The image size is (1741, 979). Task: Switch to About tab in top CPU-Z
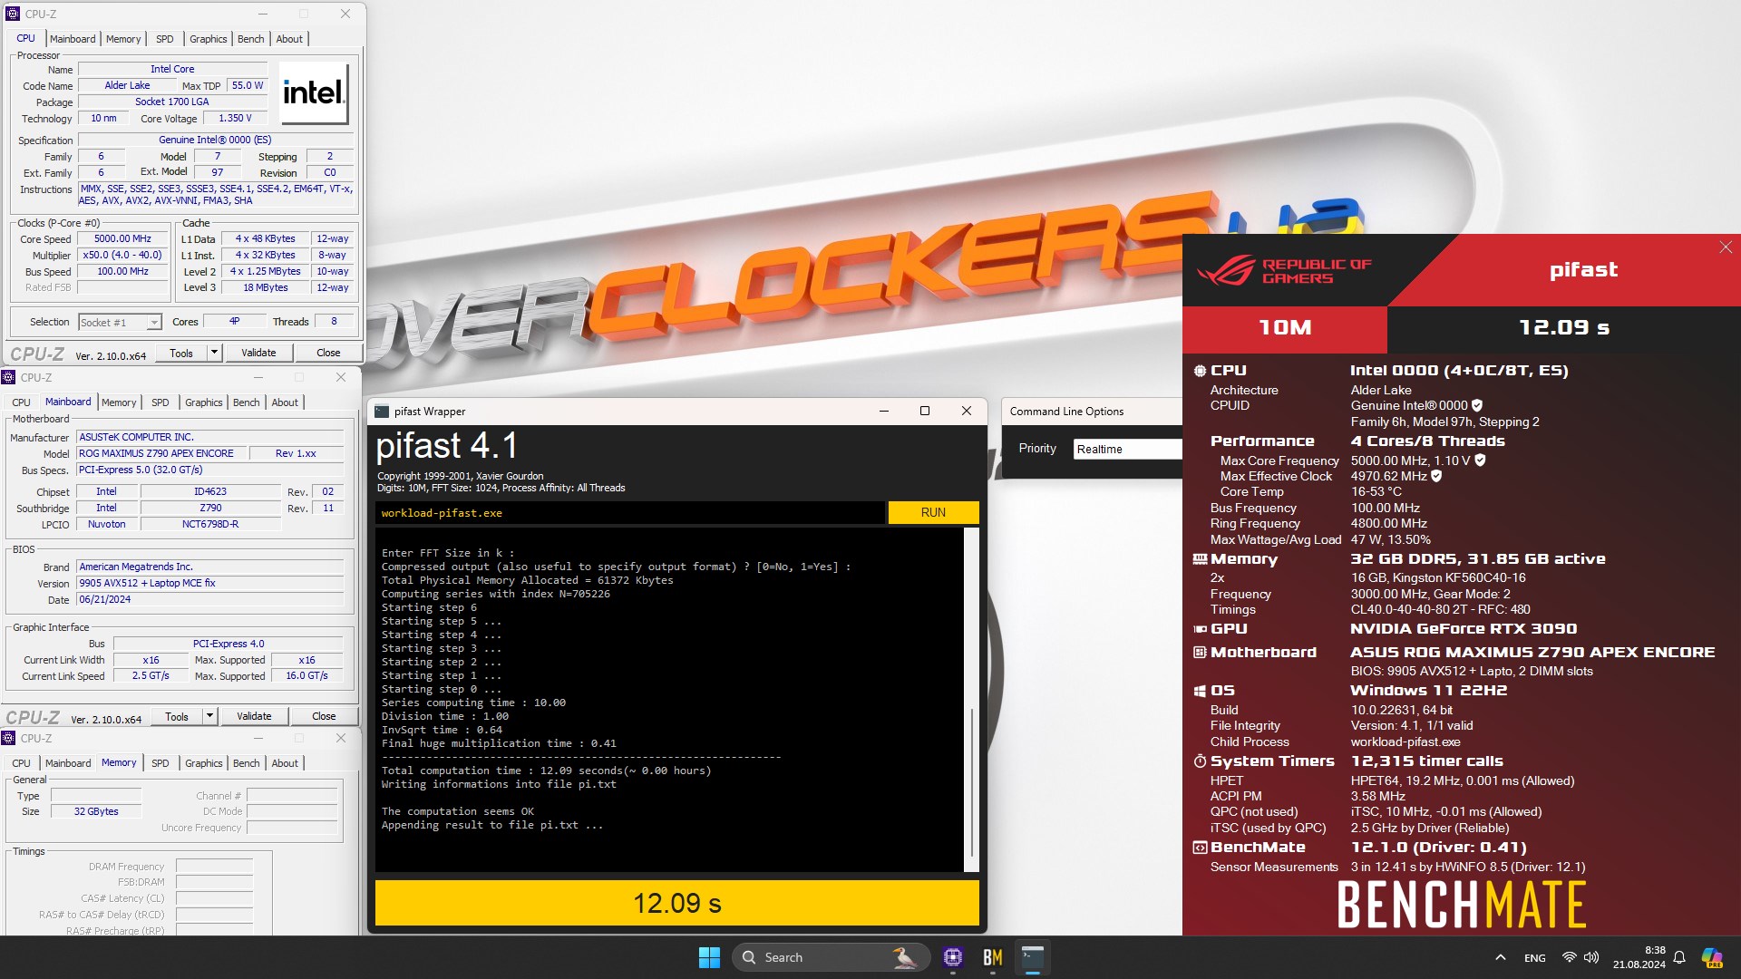coord(289,39)
